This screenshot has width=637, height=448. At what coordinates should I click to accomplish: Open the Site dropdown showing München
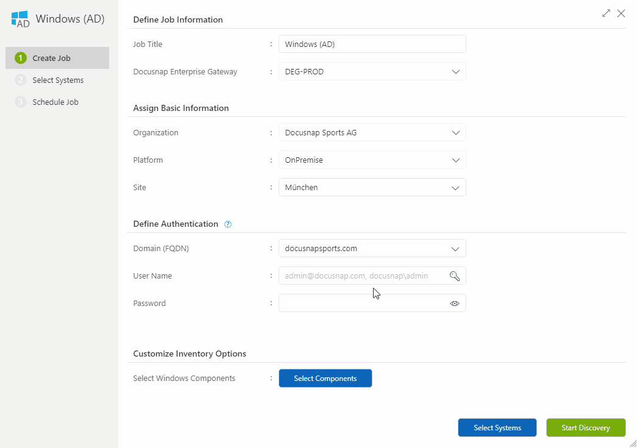455,188
